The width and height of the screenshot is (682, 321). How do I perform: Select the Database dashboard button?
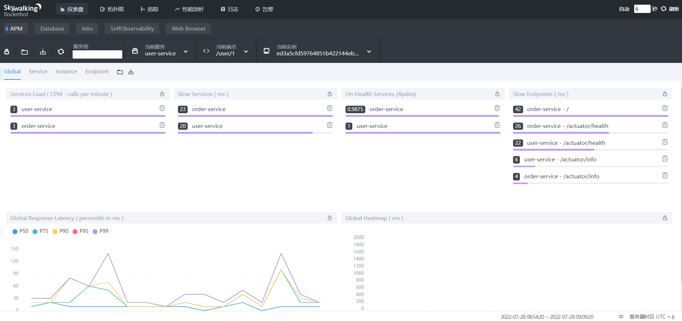click(52, 29)
